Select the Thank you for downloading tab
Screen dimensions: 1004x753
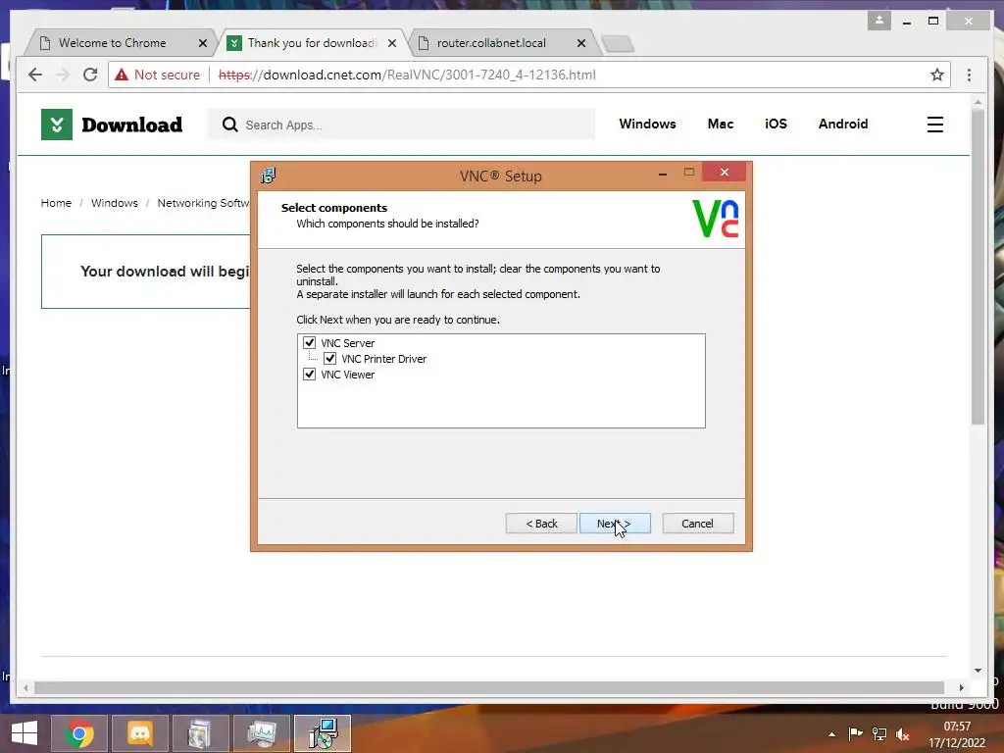pos(312,43)
